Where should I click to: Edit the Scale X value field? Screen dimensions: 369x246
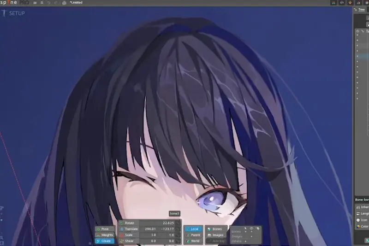click(x=149, y=235)
